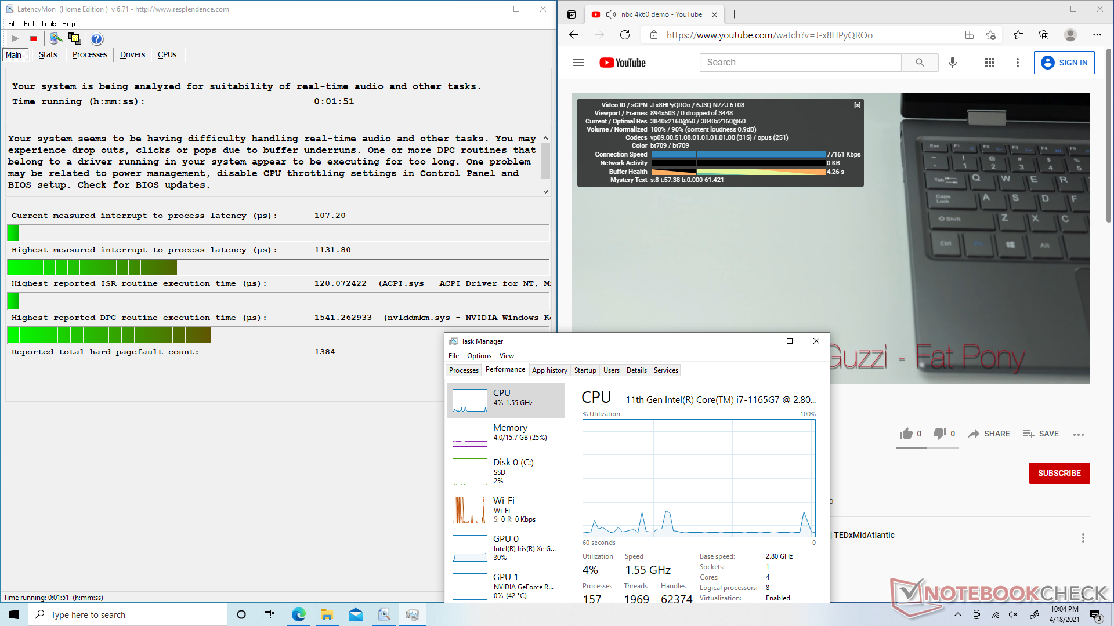The height and width of the screenshot is (626, 1114).
Task: Show hidden system tray icons chevron
Action: click(x=958, y=614)
